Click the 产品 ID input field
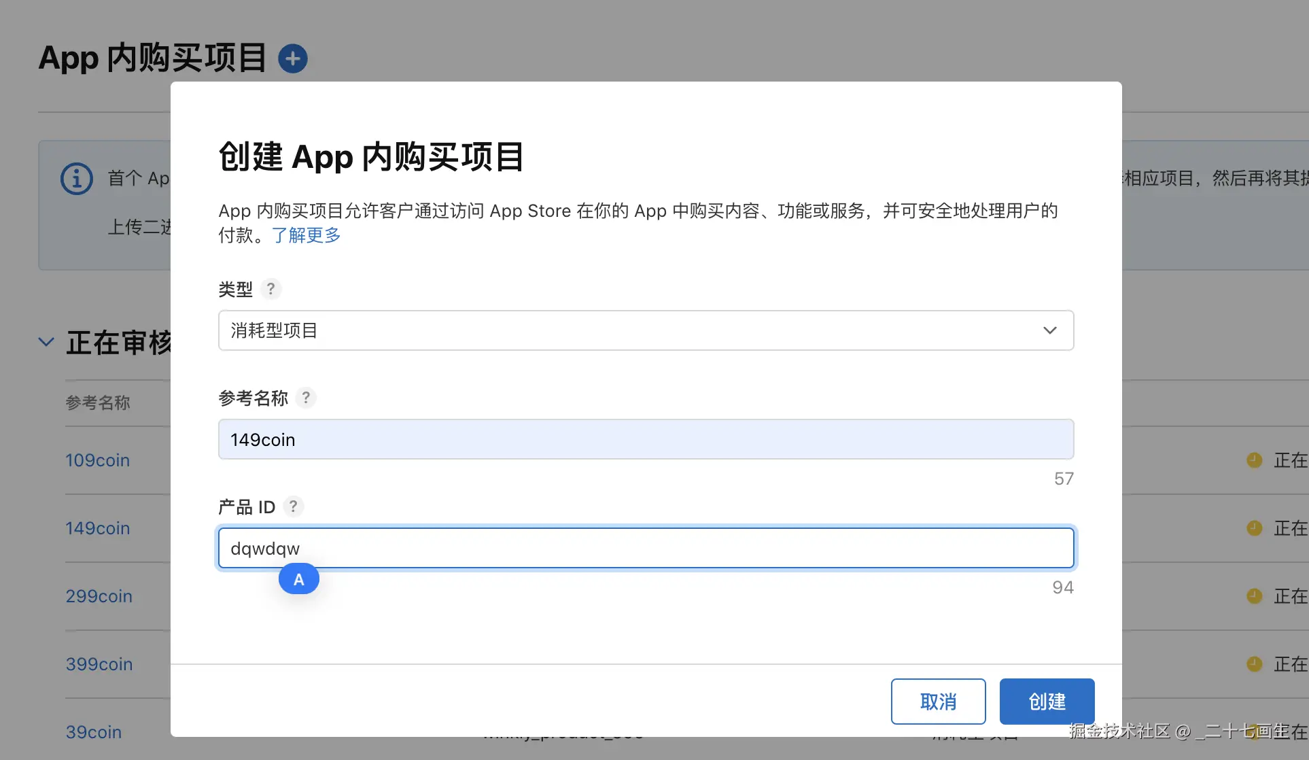The width and height of the screenshot is (1309, 760). 646,548
